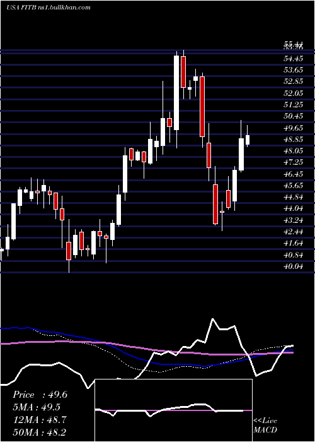This screenshot has height=442, width=315.
Task: Select the 48.85 price level label
Action: tap(293, 140)
